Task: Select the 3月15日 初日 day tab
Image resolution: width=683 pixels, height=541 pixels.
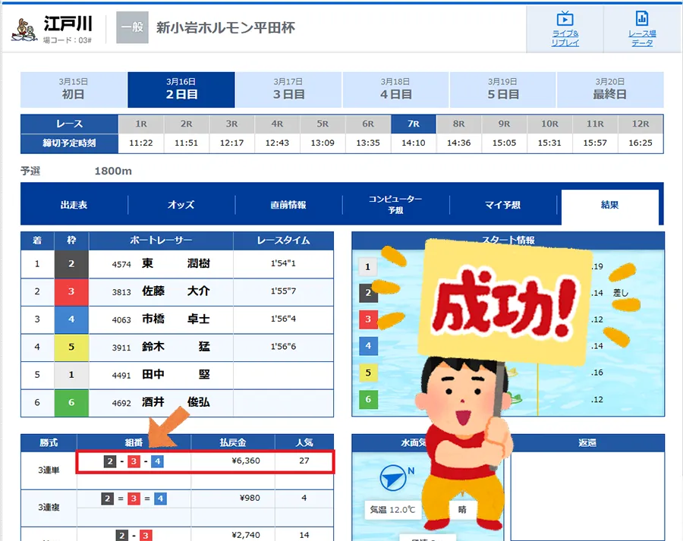Action: [74, 90]
